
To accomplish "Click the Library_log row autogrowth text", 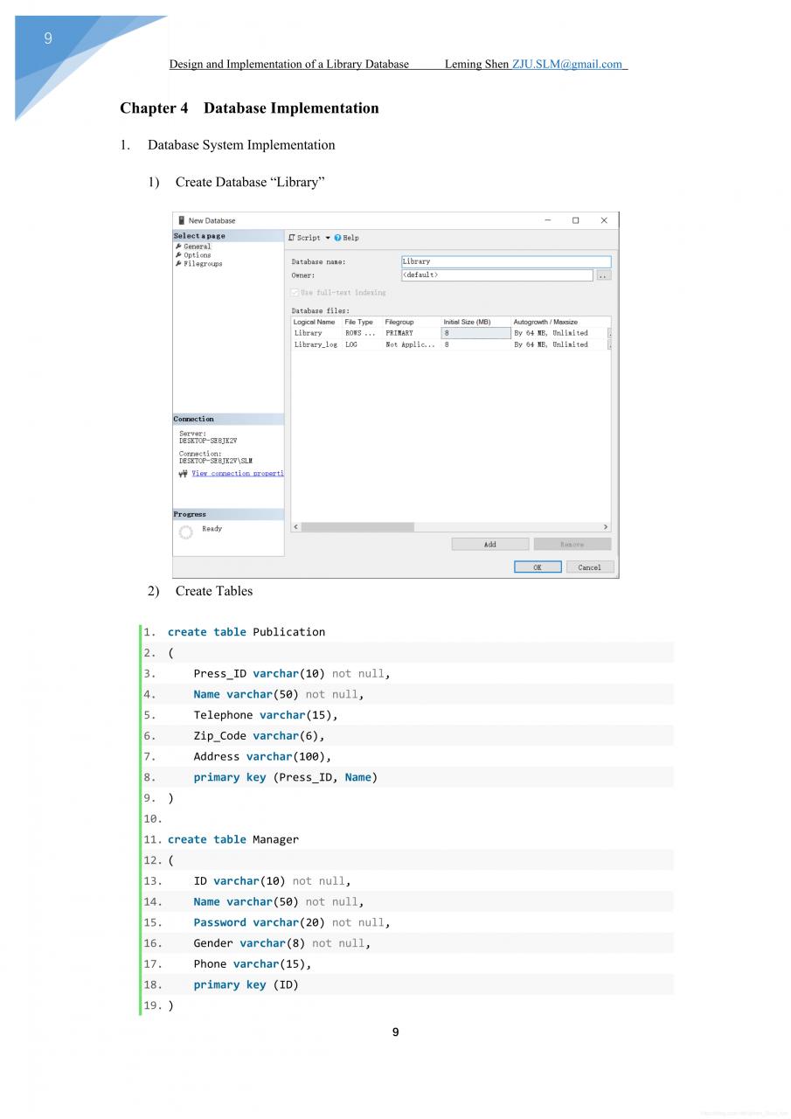I will pyautogui.click(x=551, y=344).
